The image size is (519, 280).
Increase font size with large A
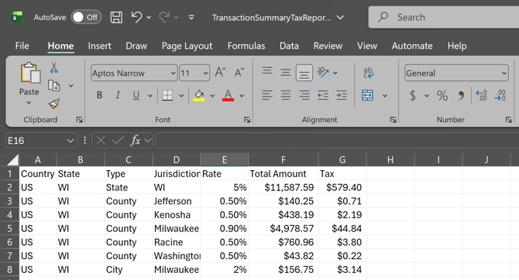(220, 72)
